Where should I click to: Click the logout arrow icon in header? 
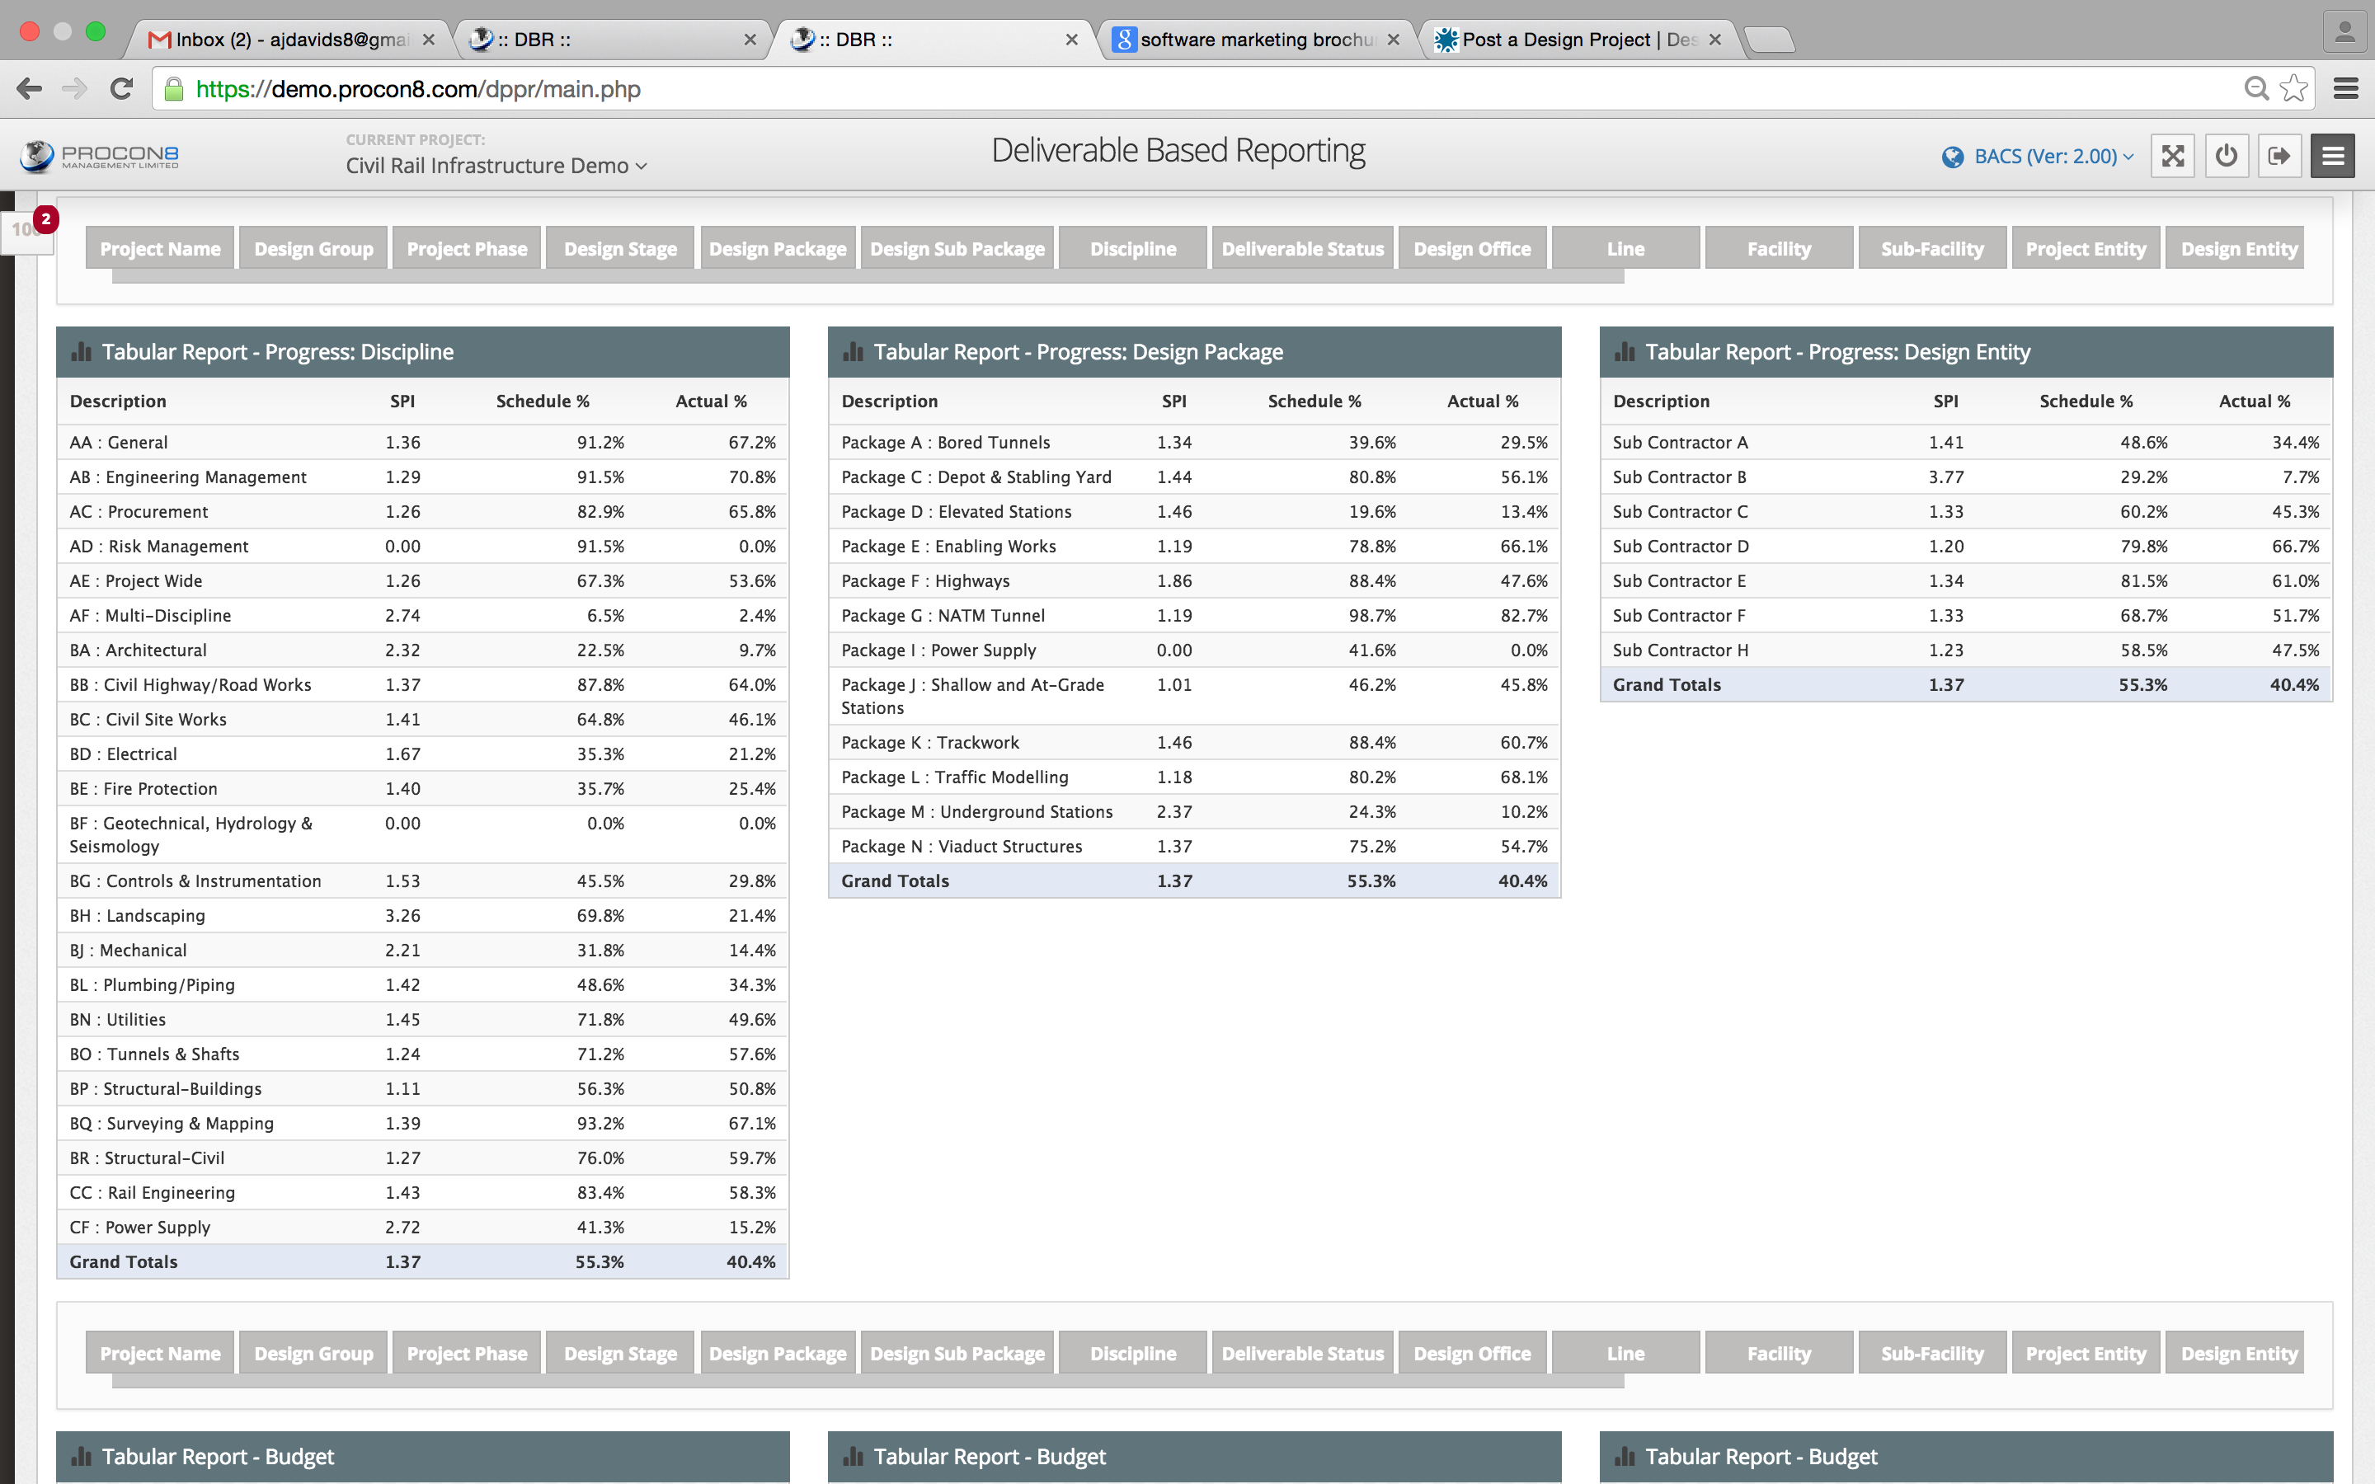pos(2279,156)
